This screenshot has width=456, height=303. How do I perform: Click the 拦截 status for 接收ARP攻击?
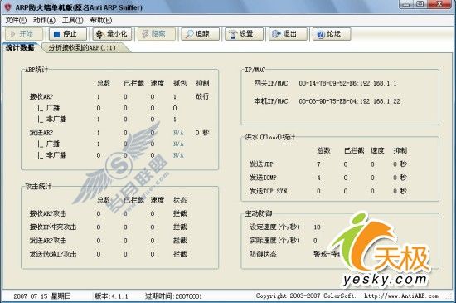(x=180, y=213)
